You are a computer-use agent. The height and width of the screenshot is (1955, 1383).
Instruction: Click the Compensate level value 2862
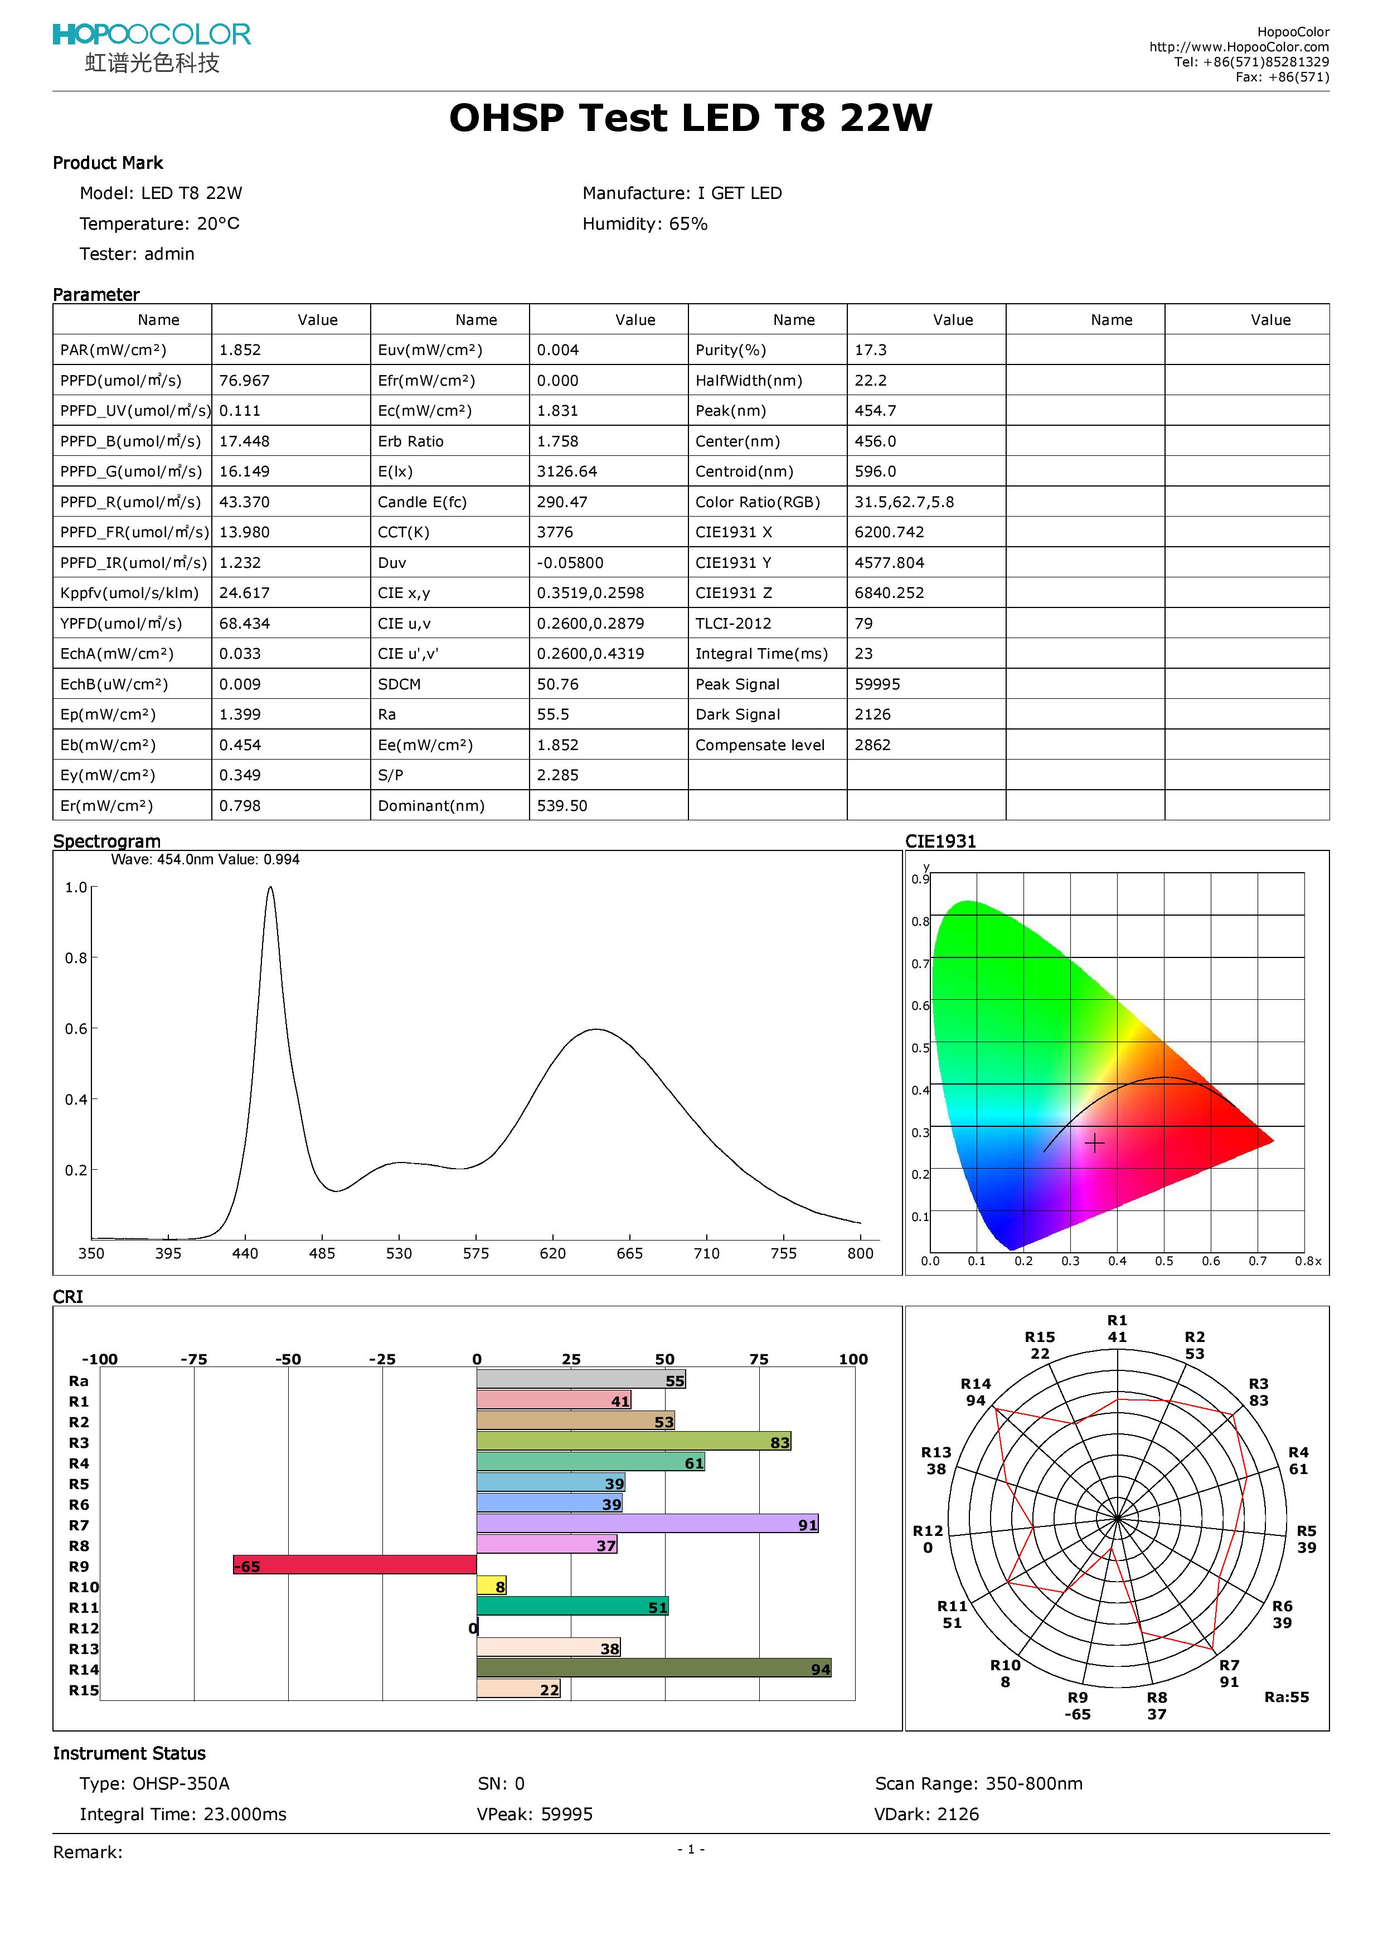click(x=873, y=745)
